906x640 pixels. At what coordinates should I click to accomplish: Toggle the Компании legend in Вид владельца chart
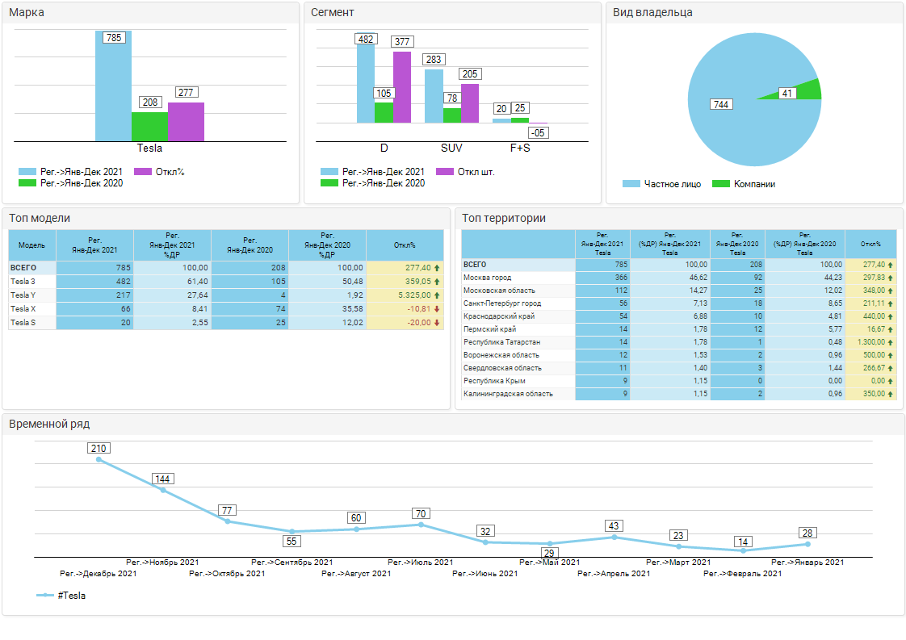click(744, 184)
